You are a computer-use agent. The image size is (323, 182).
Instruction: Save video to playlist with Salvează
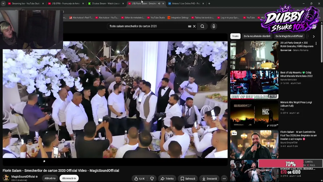188,179
